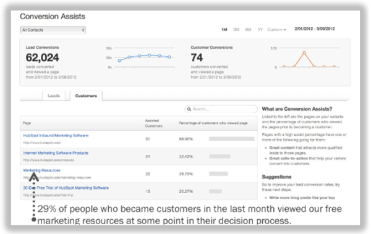371x234 pixels.
Task: Click the 32.43% percentage value
Action: pos(186,157)
